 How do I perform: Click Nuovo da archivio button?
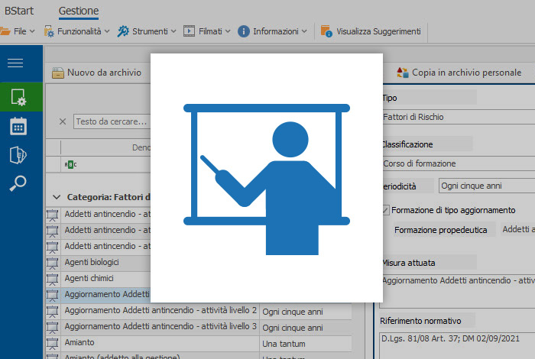tap(96, 73)
